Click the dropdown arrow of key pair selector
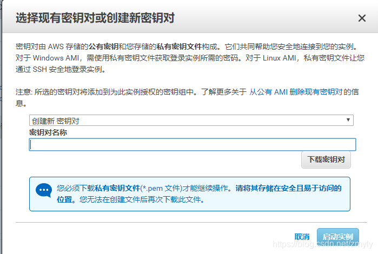The height and width of the screenshot is (254, 378). [349, 121]
